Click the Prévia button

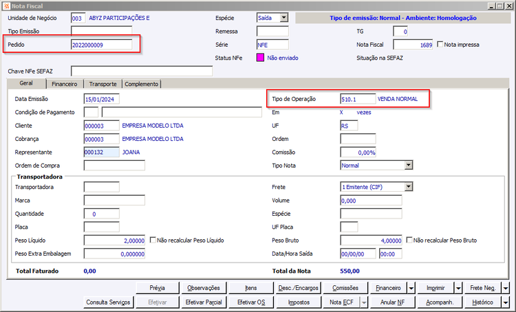158,288
